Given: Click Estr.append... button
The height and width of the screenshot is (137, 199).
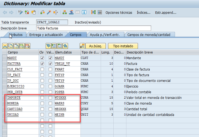Looking at the screenshot, I should (x=166, y=13).
